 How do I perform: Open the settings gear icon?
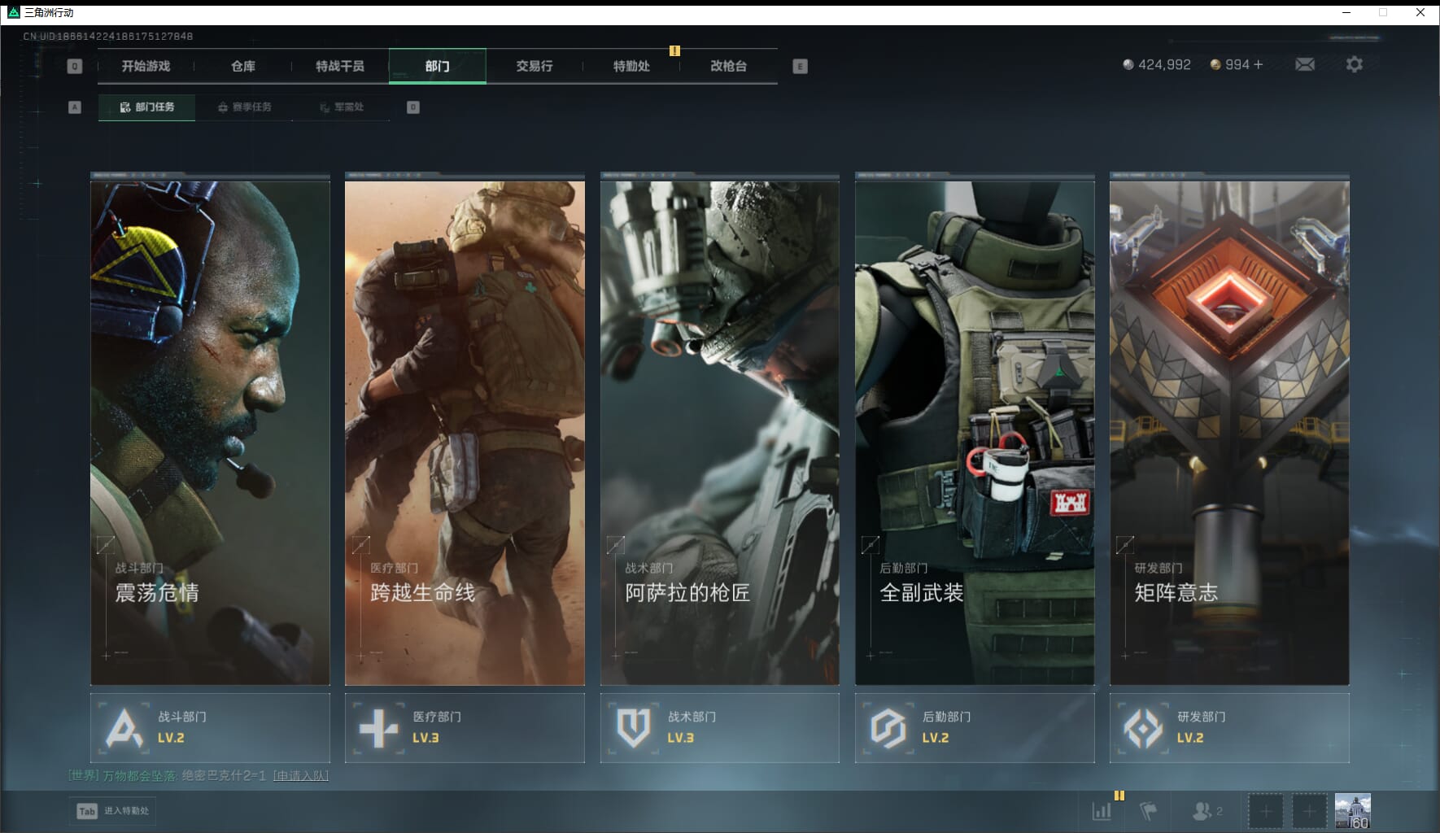(1354, 64)
